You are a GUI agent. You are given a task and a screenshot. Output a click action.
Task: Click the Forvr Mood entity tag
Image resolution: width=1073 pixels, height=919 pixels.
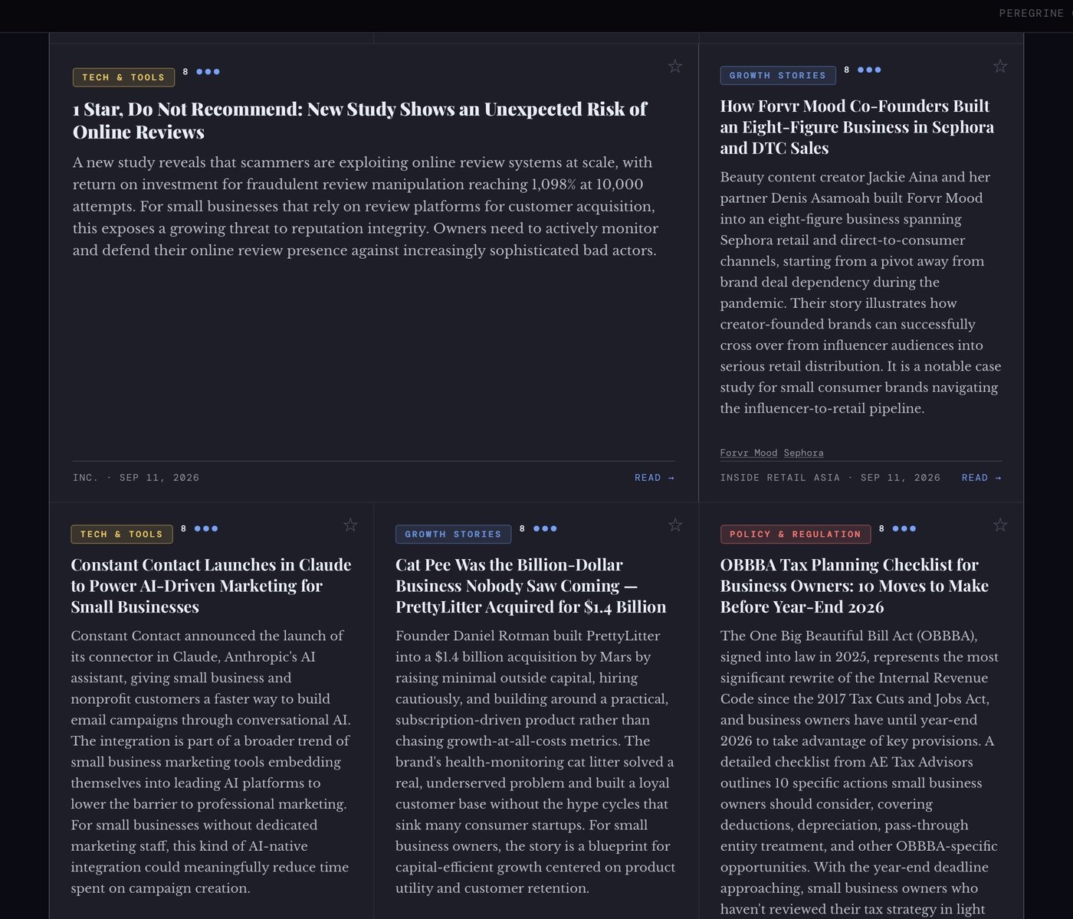[x=749, y=453]
